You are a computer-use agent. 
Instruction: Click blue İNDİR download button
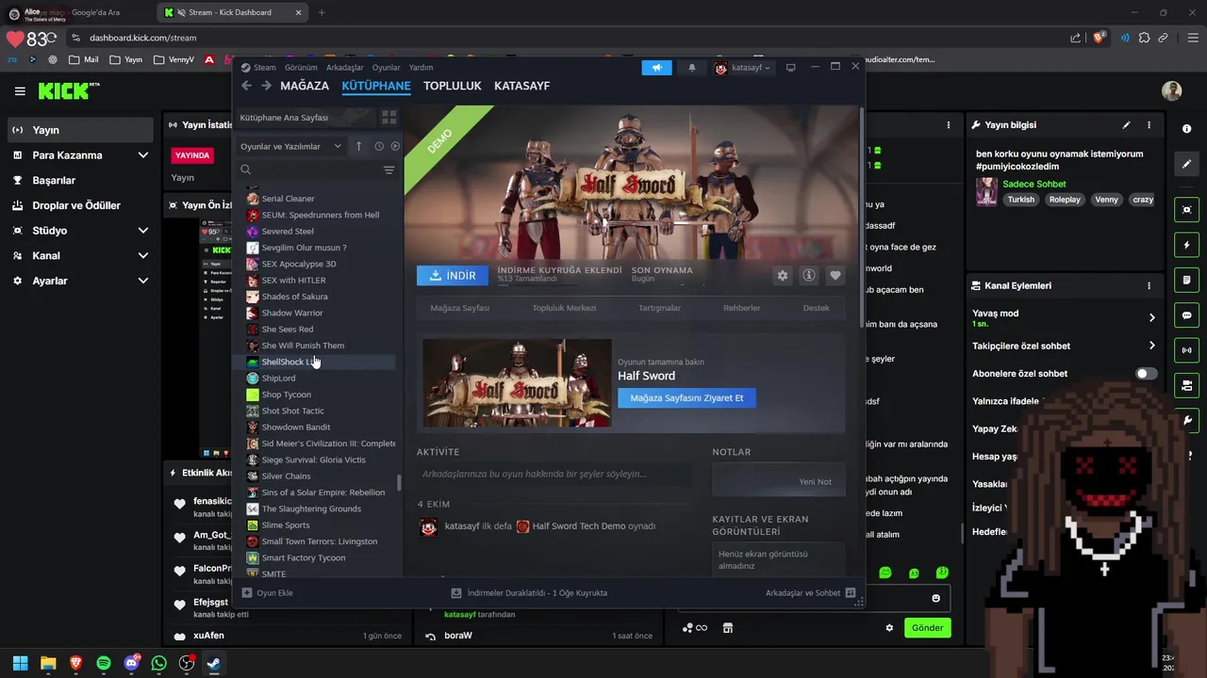coord(453,275)
